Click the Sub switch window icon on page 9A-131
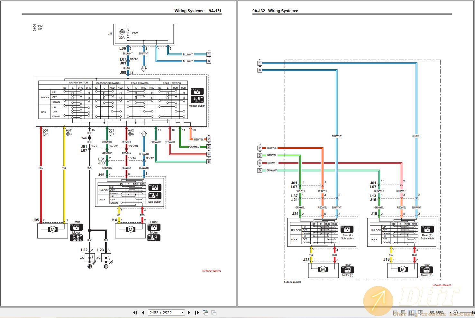The height and width of the screenshot is (318, 475). pos(155,188)
